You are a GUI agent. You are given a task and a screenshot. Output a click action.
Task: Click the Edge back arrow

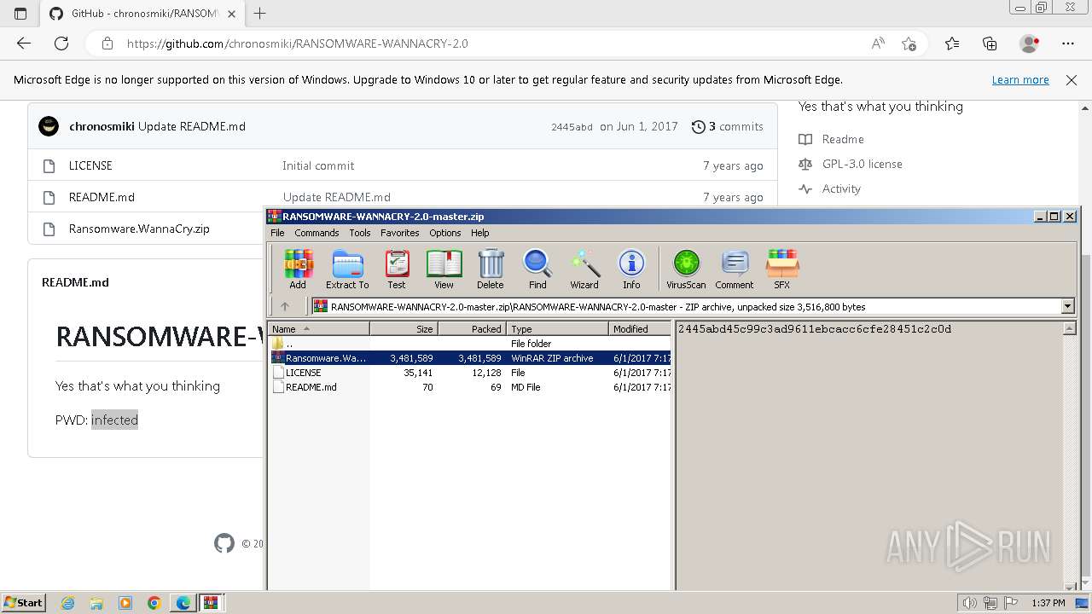(24, 43)
